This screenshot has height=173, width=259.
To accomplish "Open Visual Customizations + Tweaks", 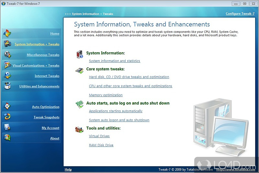I will (x=36, y=65).
